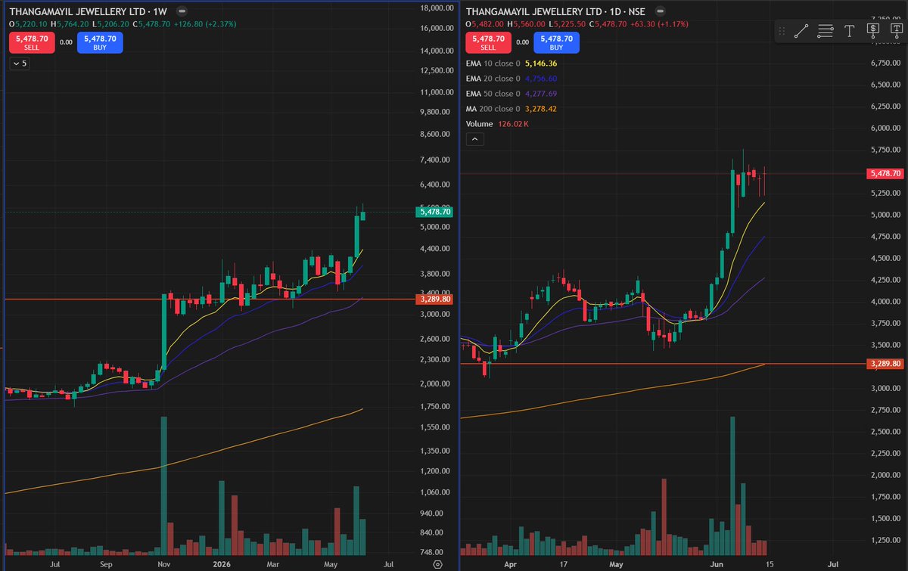Click Apr label on daily time axis
This screenshot has width=908, height=571.
point(510,564)
